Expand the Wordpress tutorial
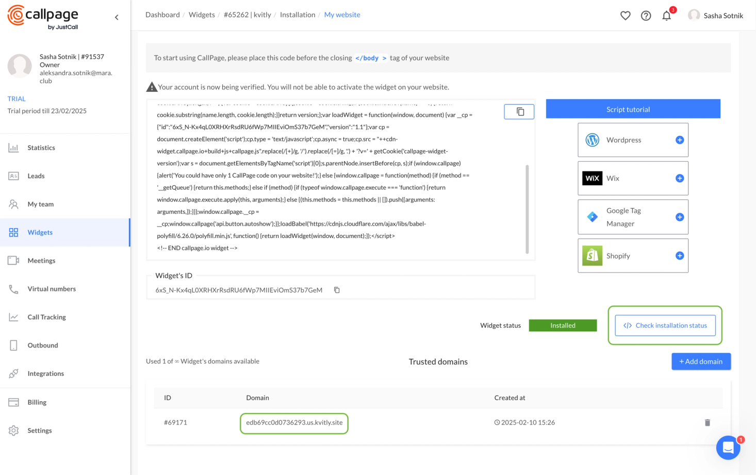The image size is (756, 475). [x=680, y=140]
